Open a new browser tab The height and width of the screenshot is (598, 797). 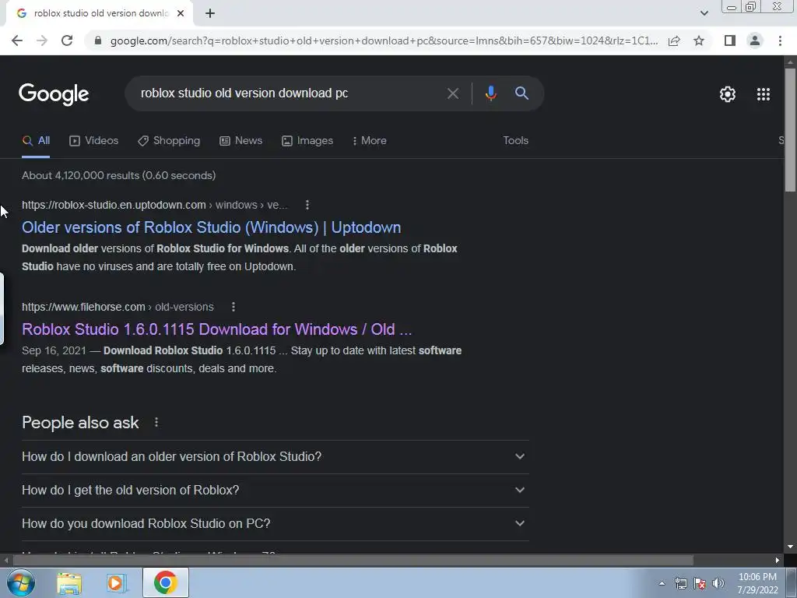pyautogui.click(x=210, y=13)
